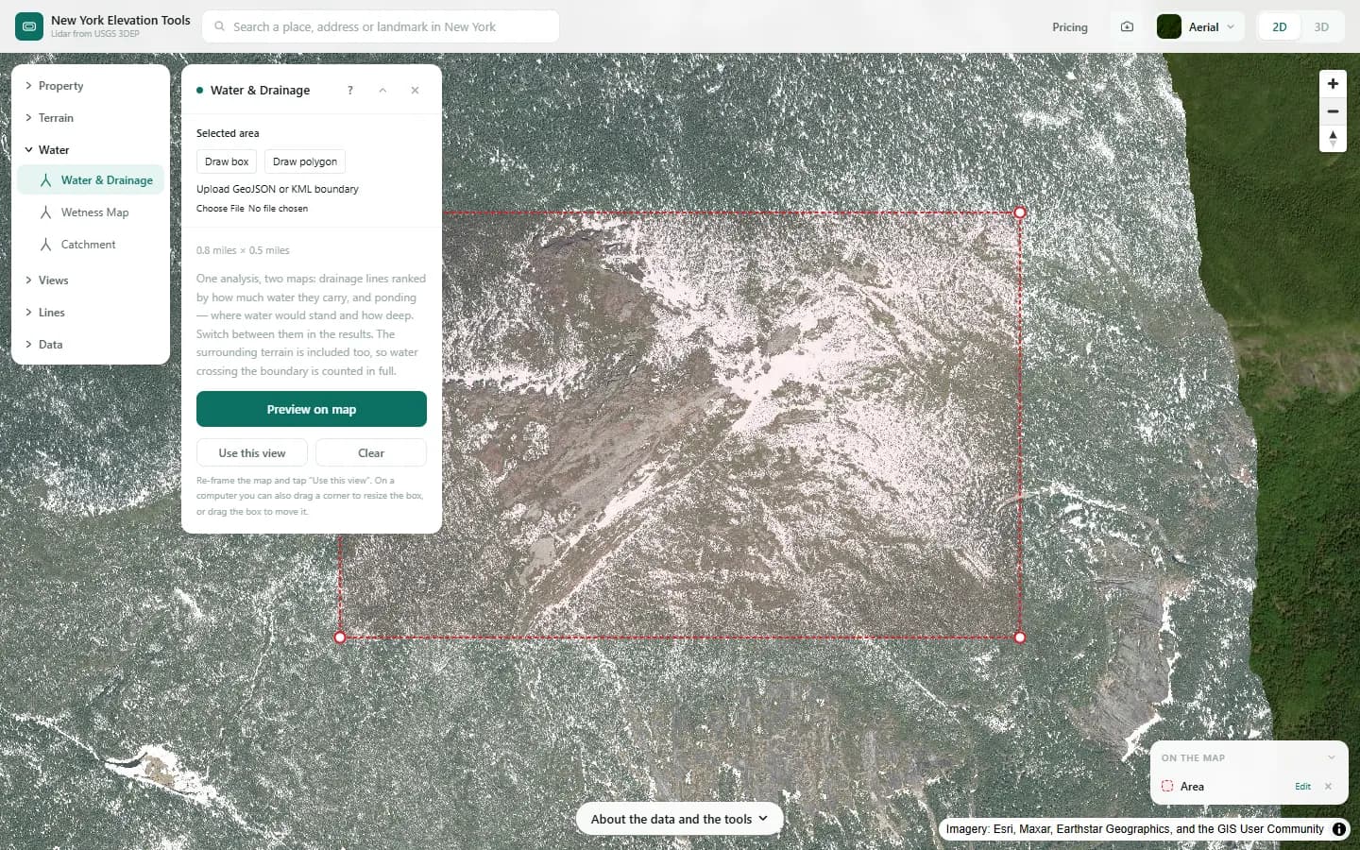The width and height of the screenshot is (1360, 850).
Task: Click the Draw box button
Action: [x=227, y=161]
